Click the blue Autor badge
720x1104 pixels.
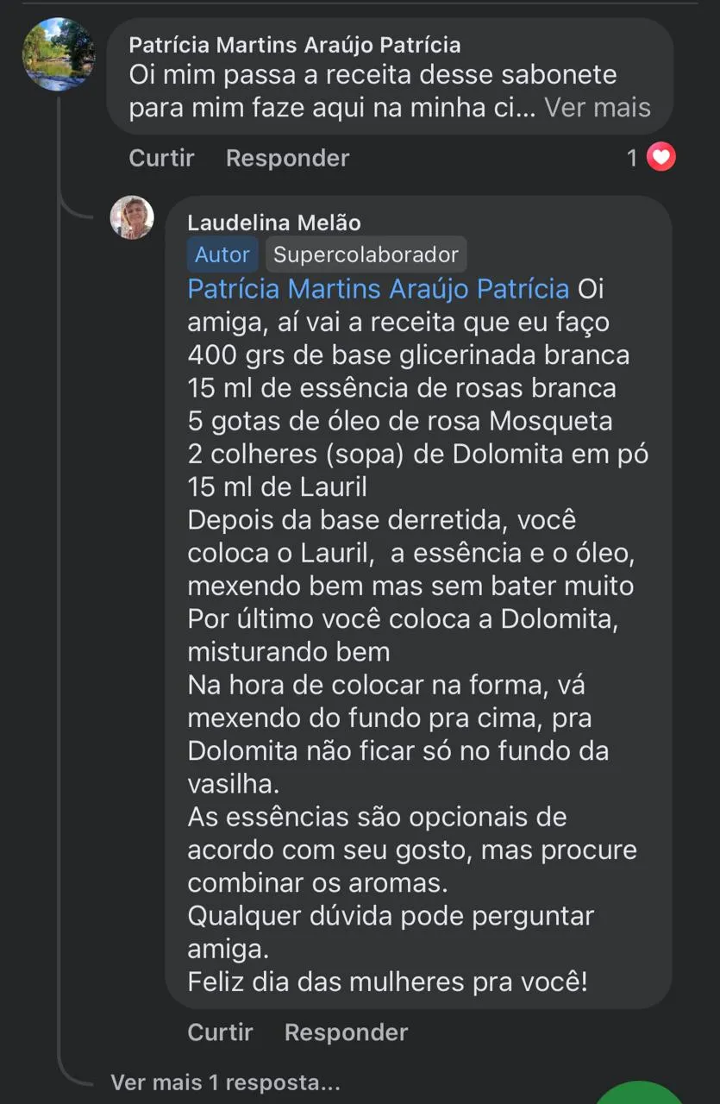pos(222,254)
